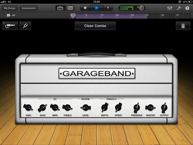Open the track mixer controls

pyautogui.click(x=170, y=8)
